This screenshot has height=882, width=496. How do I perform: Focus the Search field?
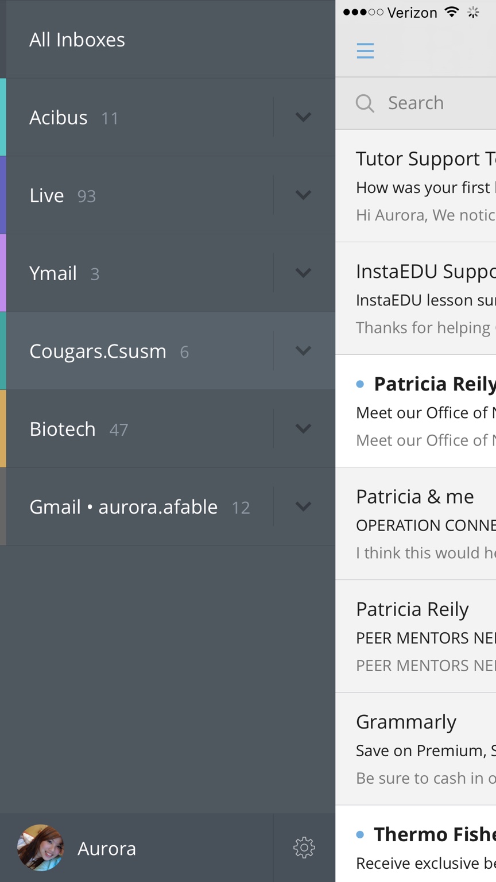436,103
